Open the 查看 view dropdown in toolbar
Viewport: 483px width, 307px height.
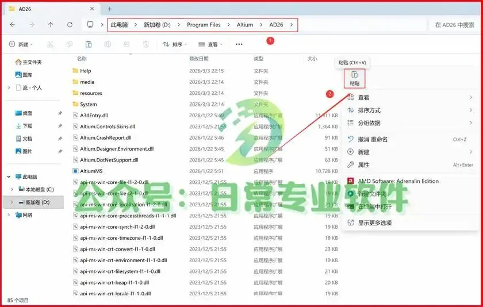pyautogui.click(x=210, y=44)
